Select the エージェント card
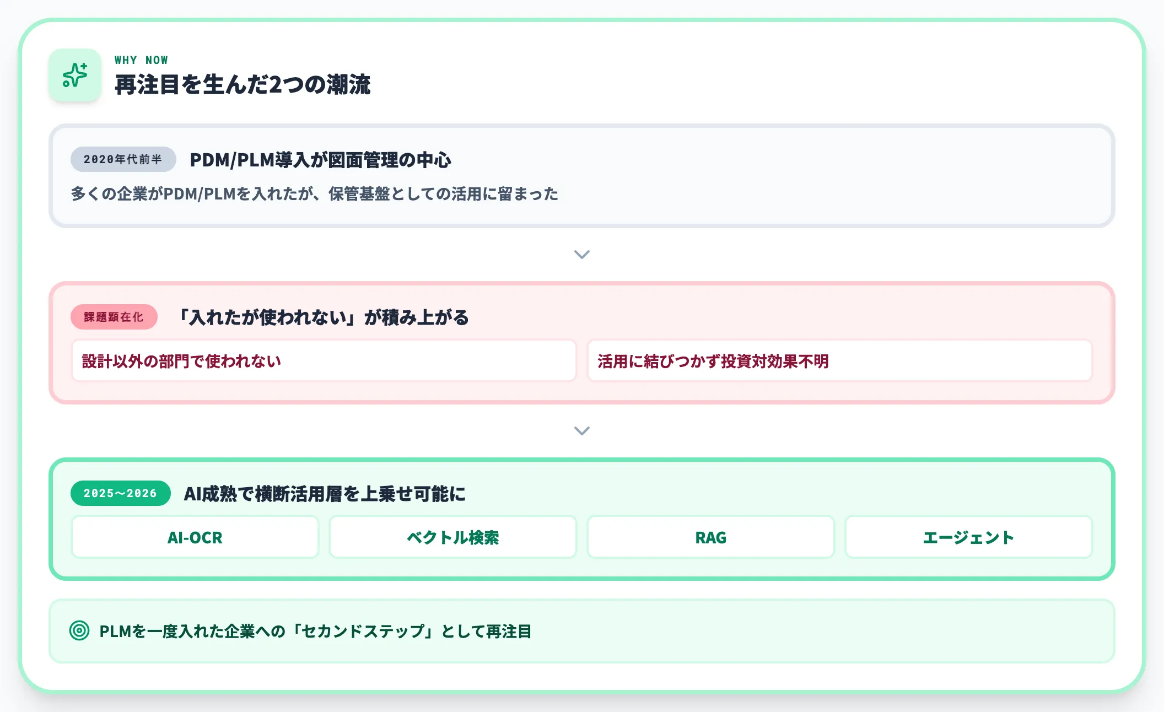This screenshot has width=1164, height=712. coord(968,537)
